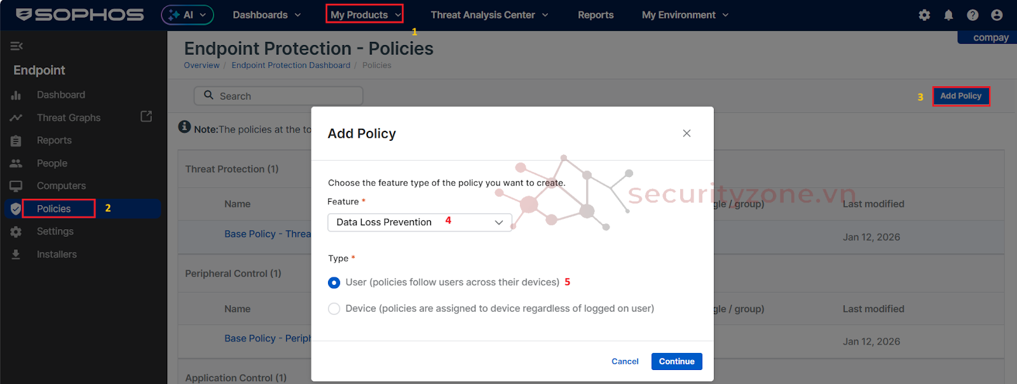The height and width of the screenshot is (384, 1017).
Task: Click the Continue button in the dialog
Action: tap(676, 361)
